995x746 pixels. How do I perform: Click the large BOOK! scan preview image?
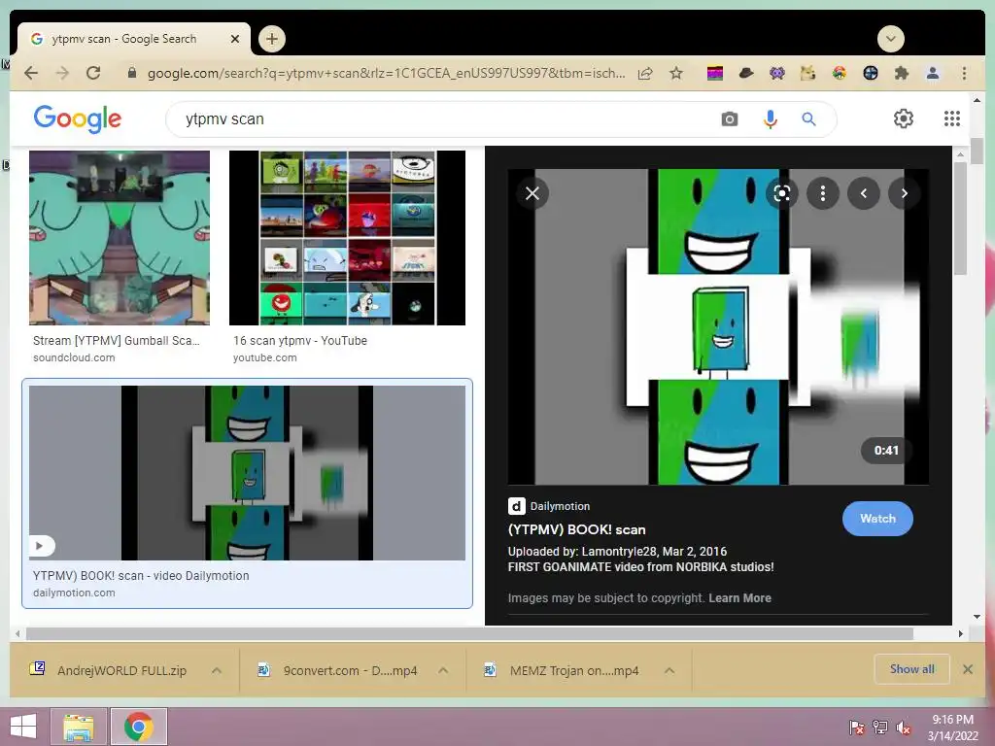[718, 326]
